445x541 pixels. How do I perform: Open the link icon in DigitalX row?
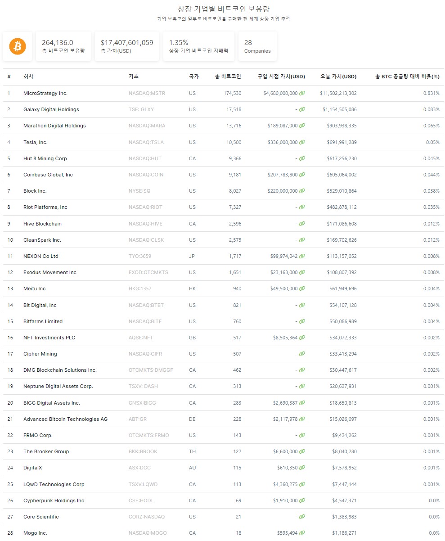302,468
